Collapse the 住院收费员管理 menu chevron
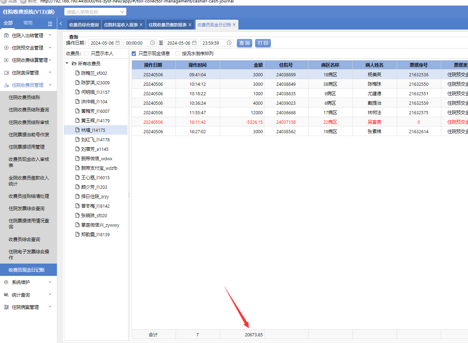 point(50,85)
